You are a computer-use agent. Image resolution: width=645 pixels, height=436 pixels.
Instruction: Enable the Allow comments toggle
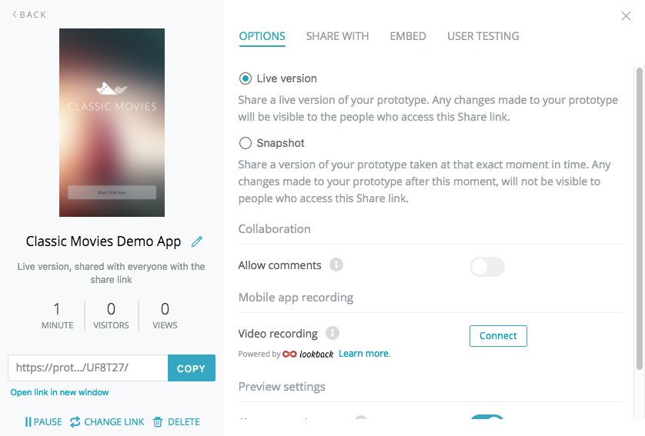click(486, 267)
